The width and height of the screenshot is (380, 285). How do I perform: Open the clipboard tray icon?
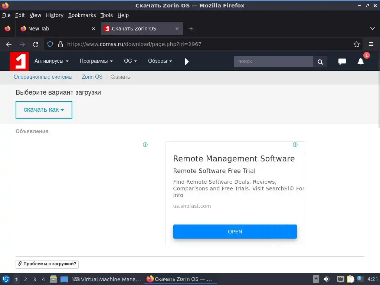[x=350, y=279]
